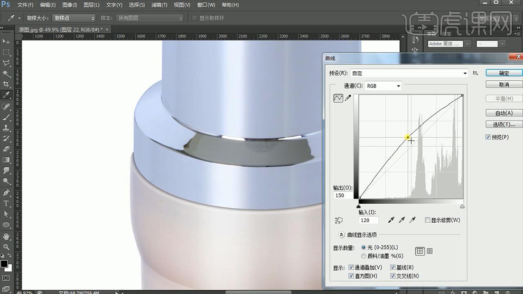Pick the white point eyedropper in Curves
The width and height of the screenshot is (523, 294).
(x=413, y=220)
